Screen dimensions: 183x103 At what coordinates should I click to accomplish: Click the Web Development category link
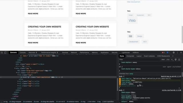(x=134, y=2)
